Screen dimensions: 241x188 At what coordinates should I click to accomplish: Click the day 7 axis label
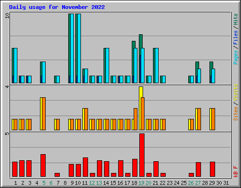point(58,183)
